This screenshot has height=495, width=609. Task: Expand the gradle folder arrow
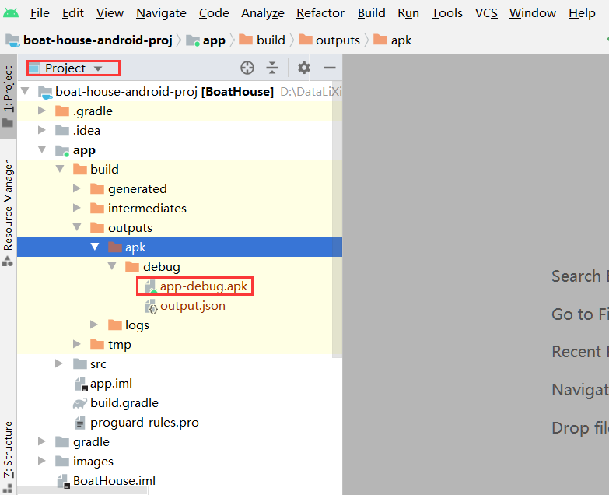(x=41, y=441)
